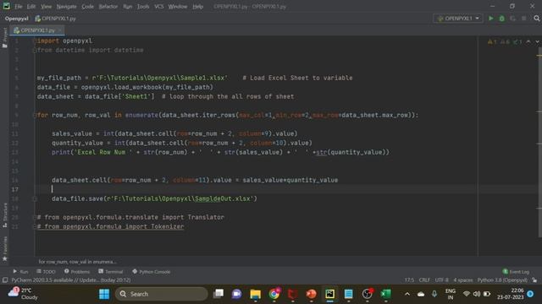The image size is (542, 304).
Task: Open the TODO tool window tab
Action: pyautogui.click(x=46, y=272)
